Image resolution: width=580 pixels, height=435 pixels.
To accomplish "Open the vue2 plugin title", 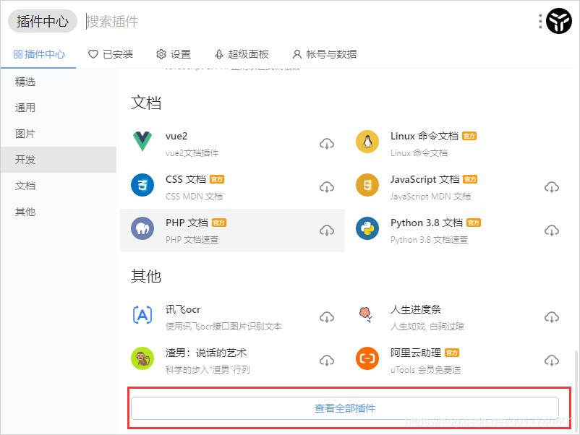I will (x=176, y=136).
